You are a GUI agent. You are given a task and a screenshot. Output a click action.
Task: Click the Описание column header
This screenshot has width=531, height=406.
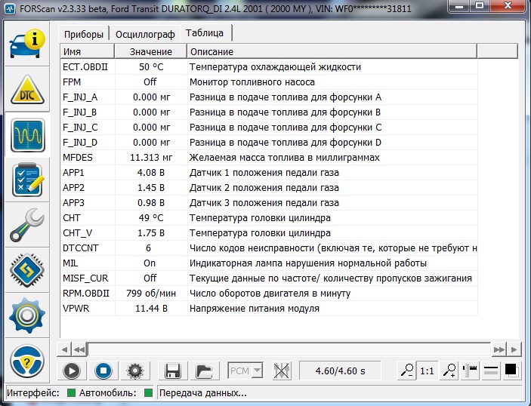(x=332, y=52)
